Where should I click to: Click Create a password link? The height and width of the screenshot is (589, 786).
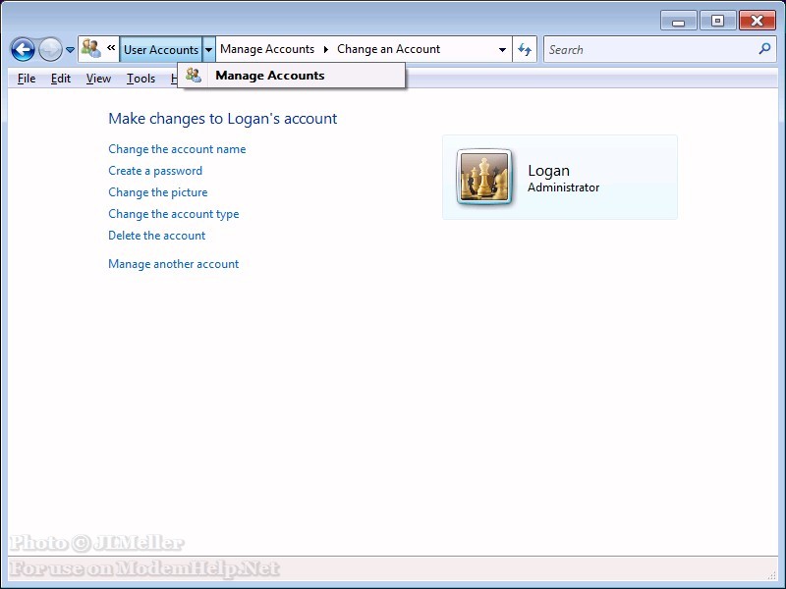point(155,171)
